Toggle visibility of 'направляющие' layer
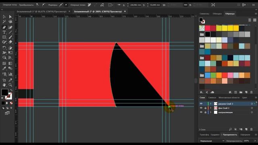The width and height of the screenshot is (258, 145). click(201, 112)
